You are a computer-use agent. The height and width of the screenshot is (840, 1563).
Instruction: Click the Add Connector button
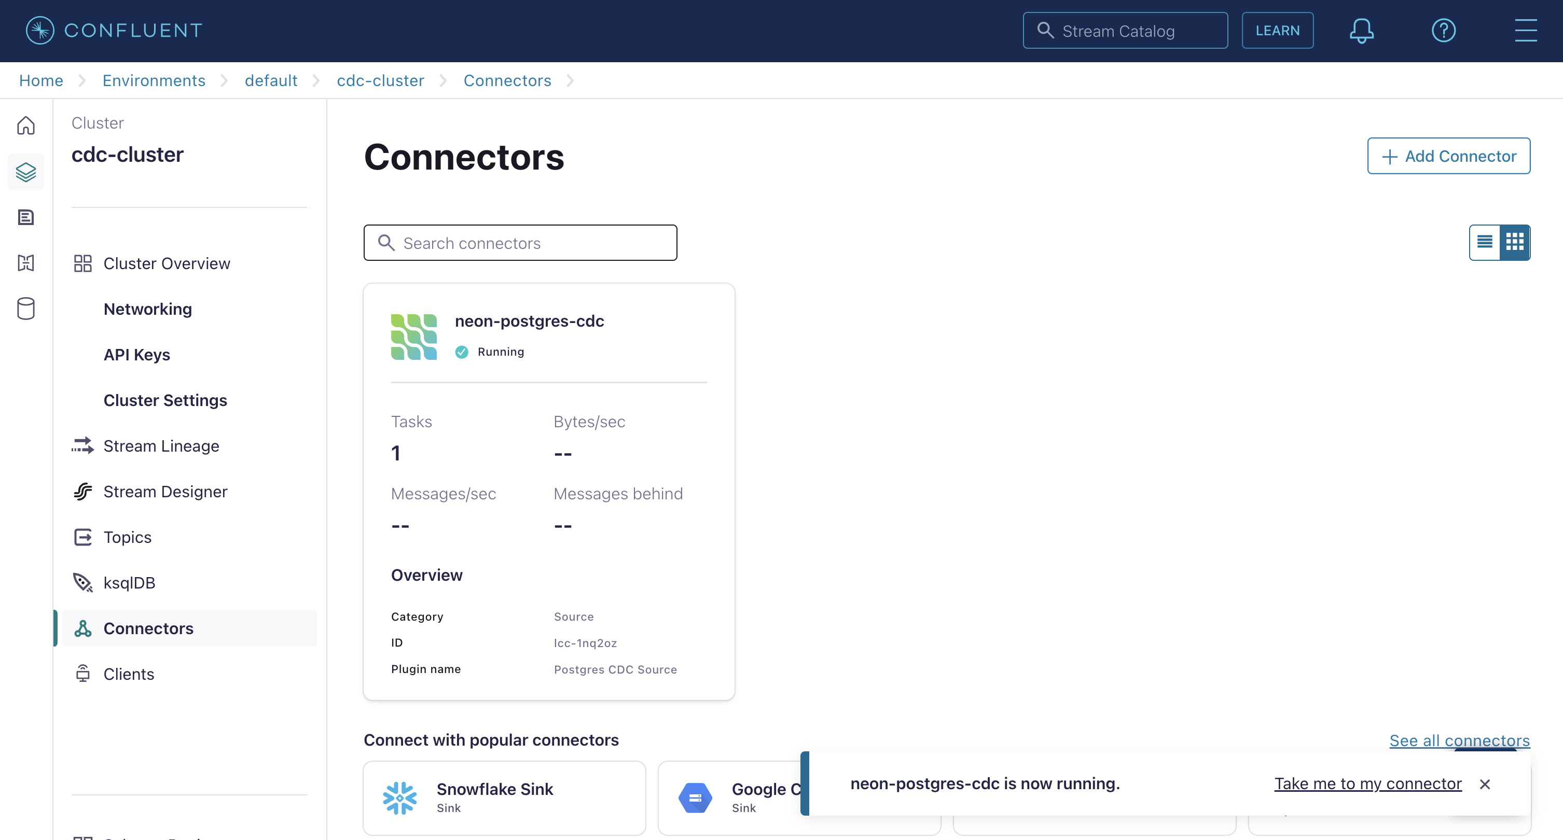[x=1448, y=156]
